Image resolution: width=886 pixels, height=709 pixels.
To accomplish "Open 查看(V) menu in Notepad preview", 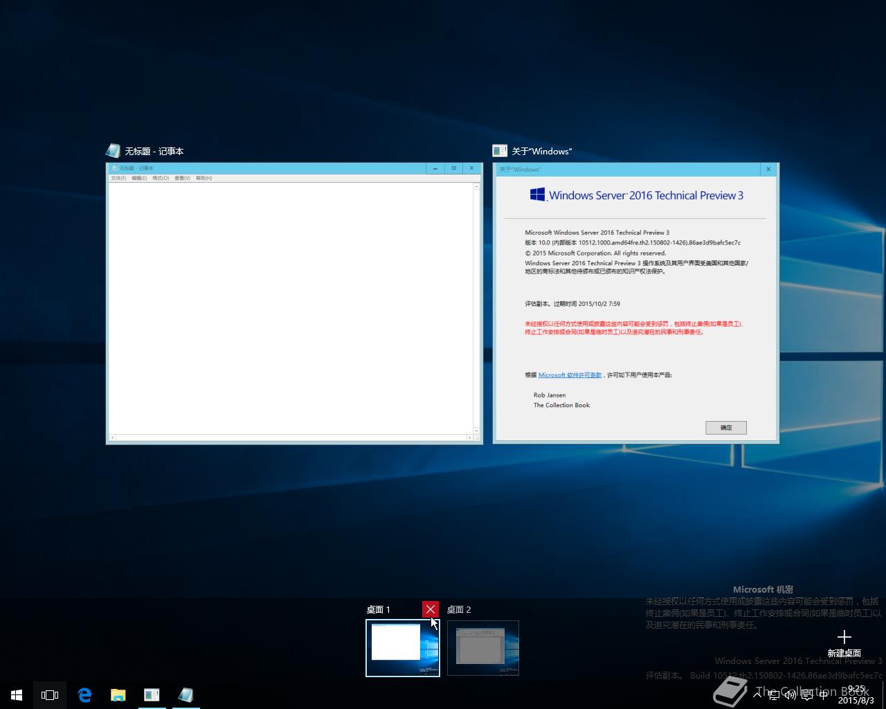I will pos(182,178).
